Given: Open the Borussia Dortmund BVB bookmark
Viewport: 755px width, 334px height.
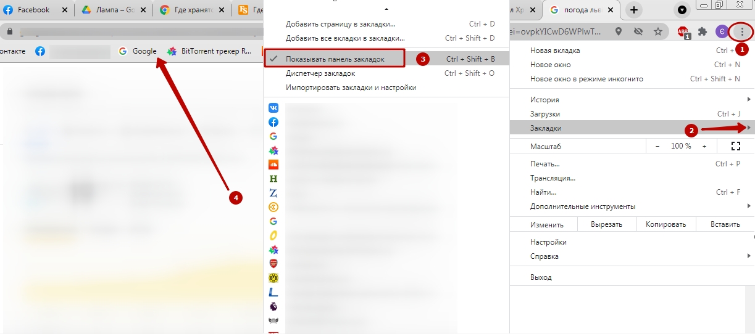Looking at the screenshot, I should click(273, 278).
